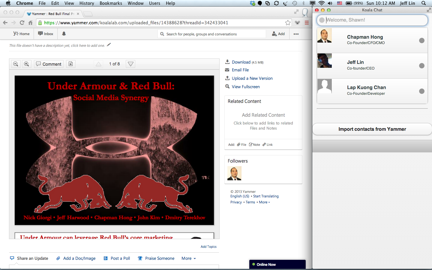Screen dimensions: 432x270
Task: Click the Yammer Home button
Action: pos(21,34)
